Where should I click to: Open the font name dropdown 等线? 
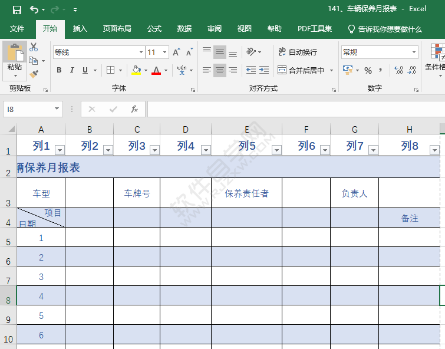pos(141,52)
